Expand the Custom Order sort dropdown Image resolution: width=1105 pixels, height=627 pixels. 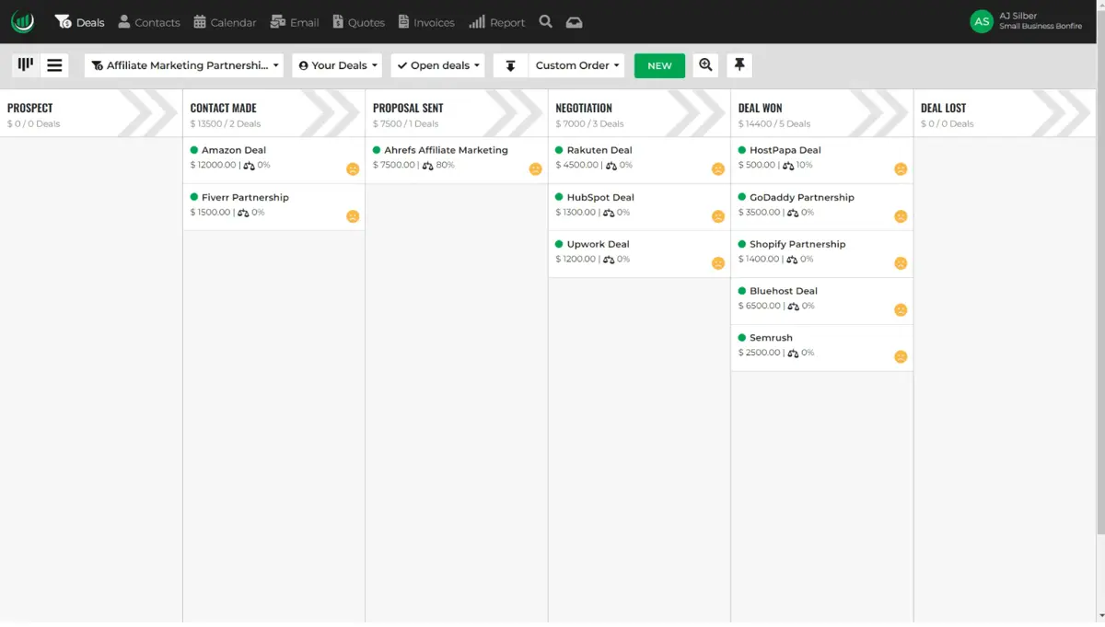coord(576,65)
